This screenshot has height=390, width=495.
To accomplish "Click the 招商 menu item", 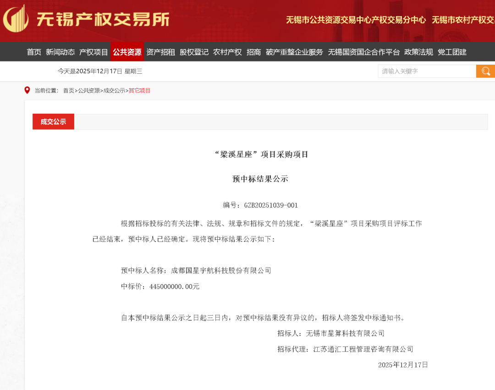I will pyautogui.click(x=253, y=52).
